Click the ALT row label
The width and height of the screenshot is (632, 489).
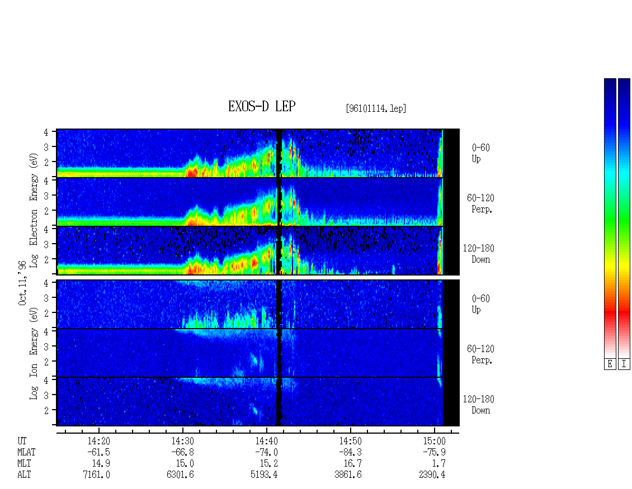(x=24, y=475)
